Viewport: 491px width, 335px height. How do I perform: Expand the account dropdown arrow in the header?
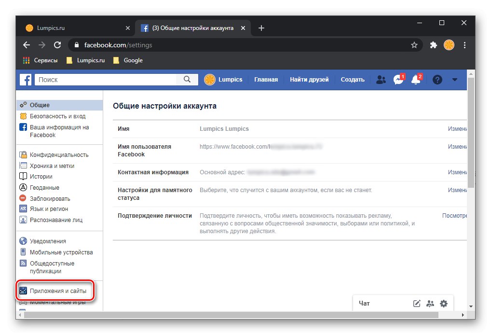point(455,80)
